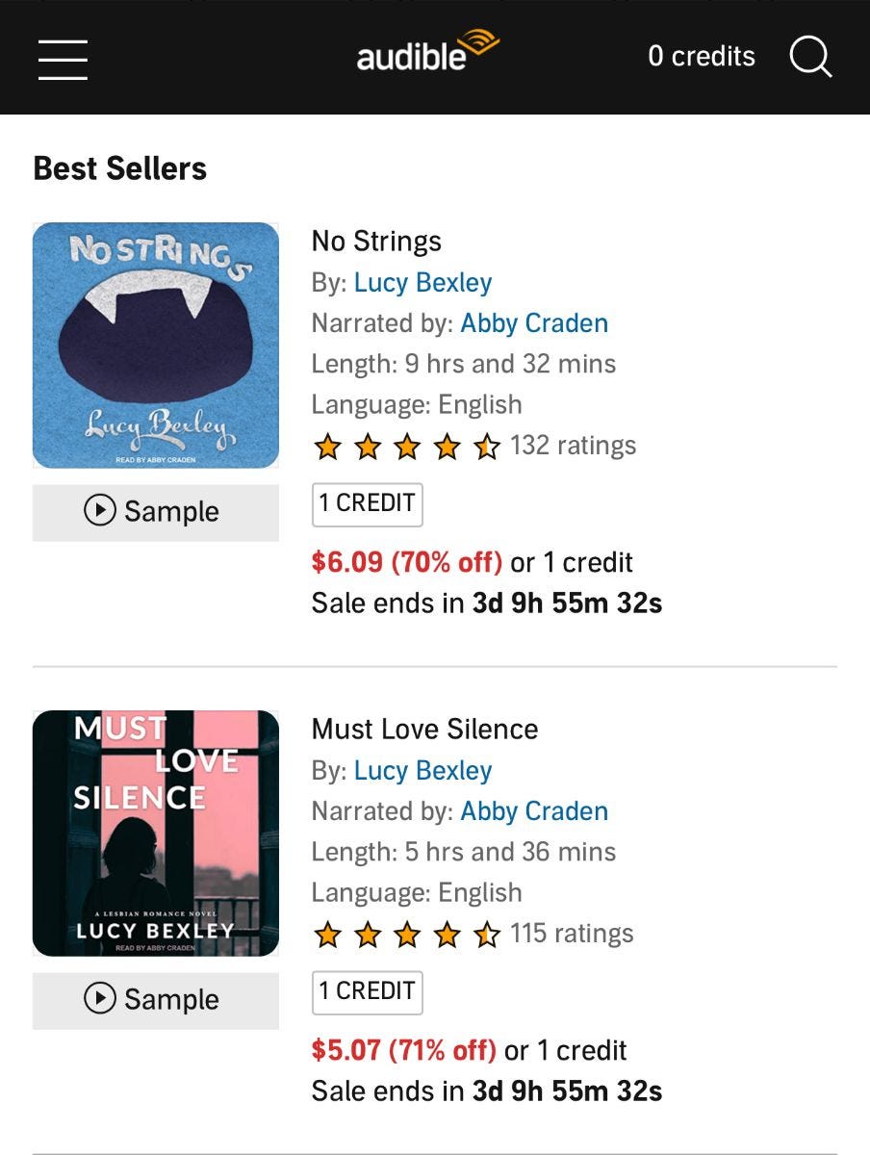
Task: Play the sample for No Strings
Action: point(156,512)
